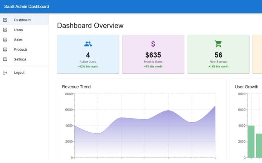Select Logout in the sidebar
This screenshot has width=262, height=163.
click(24, 72)
